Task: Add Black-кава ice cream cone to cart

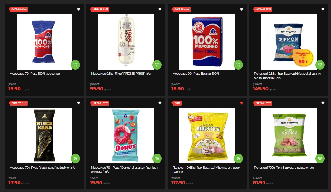Action: tap(75, 158)
